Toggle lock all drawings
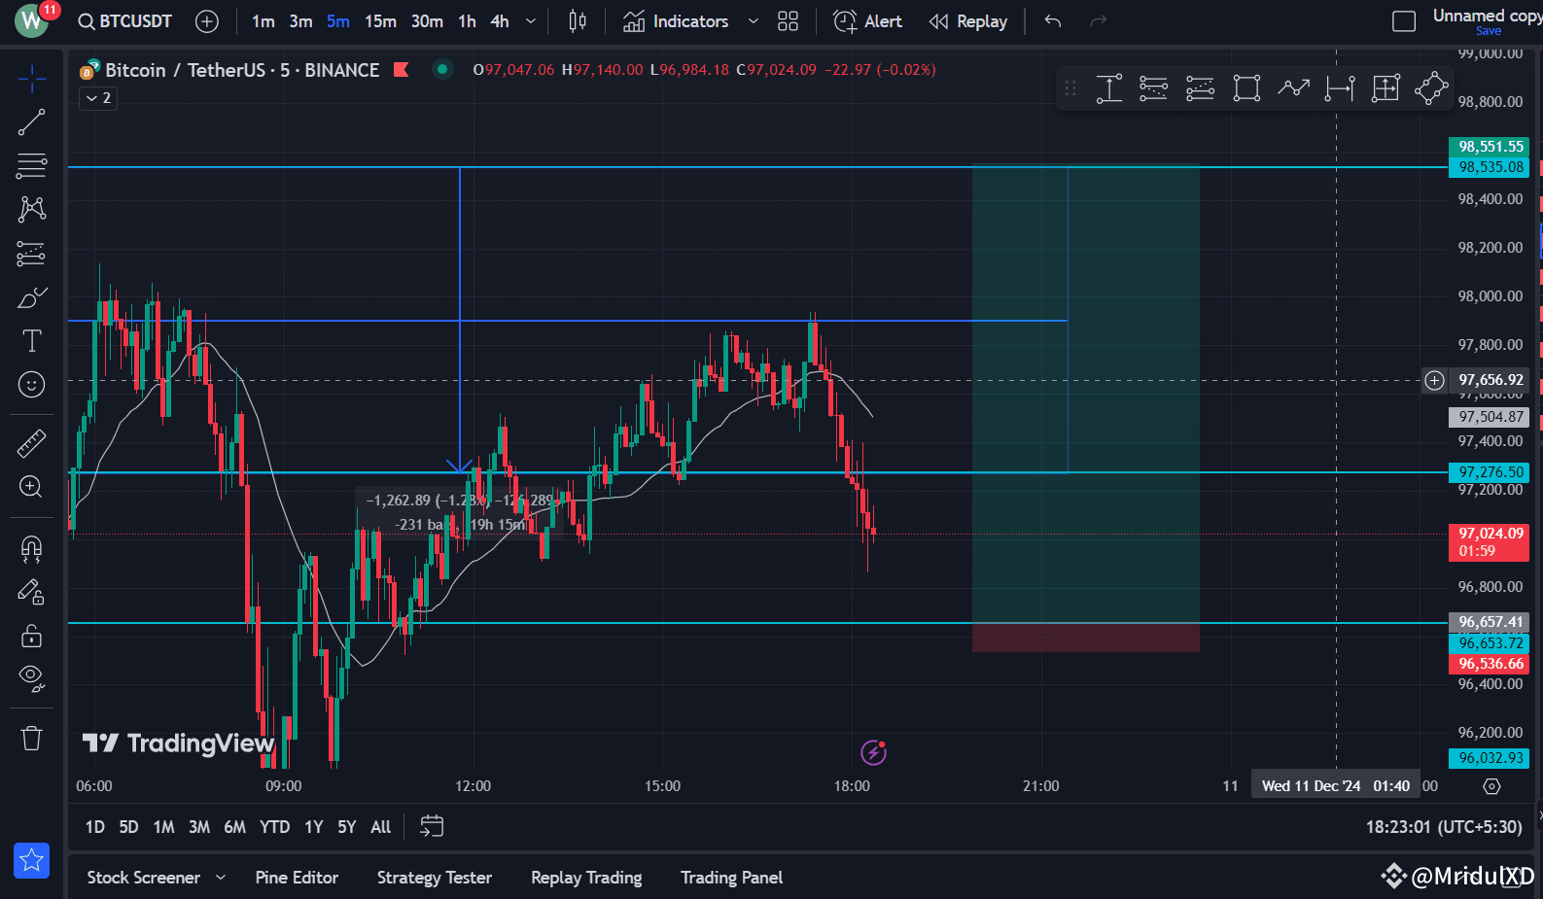1543x899 pixels. click(32, 636)
